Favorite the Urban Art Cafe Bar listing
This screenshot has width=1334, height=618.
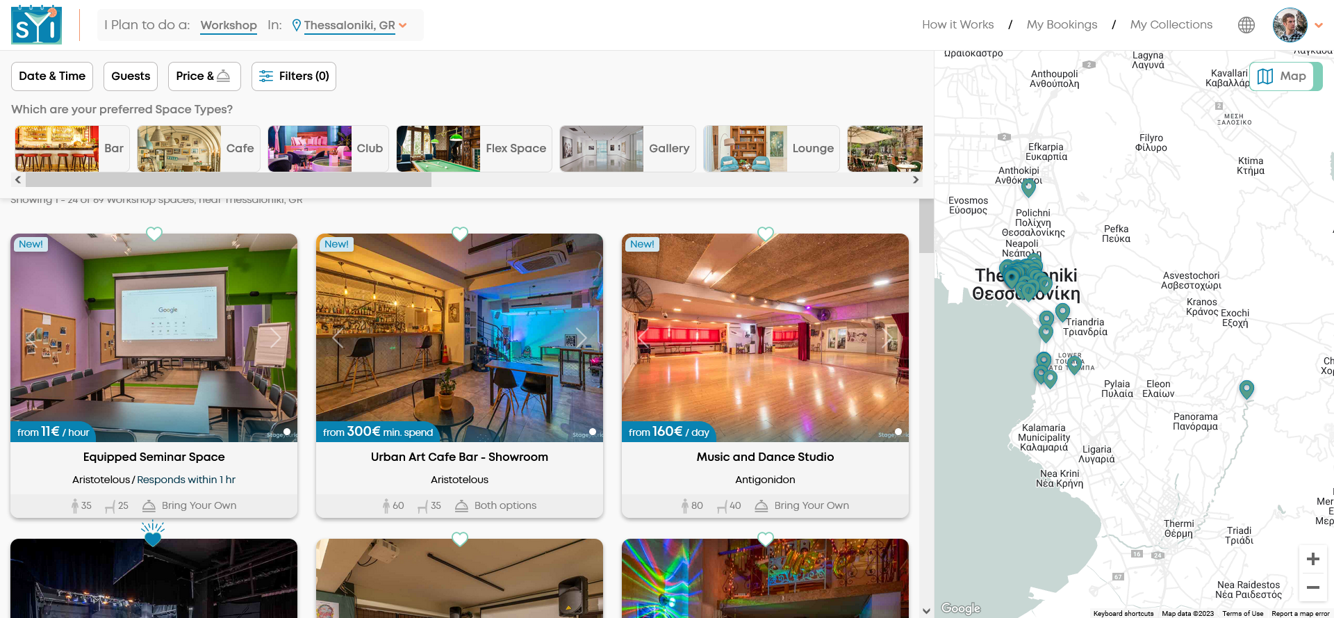click(x=460, y=234)
